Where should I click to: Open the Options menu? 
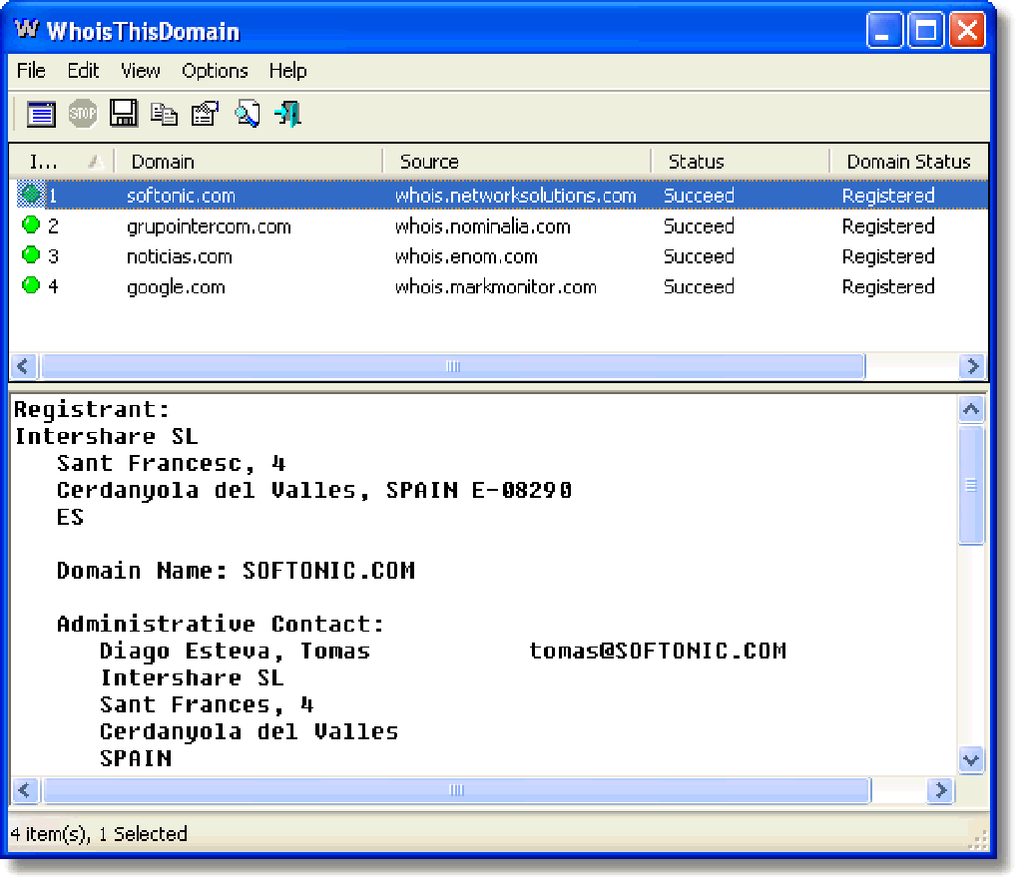(x=215, y=70)
